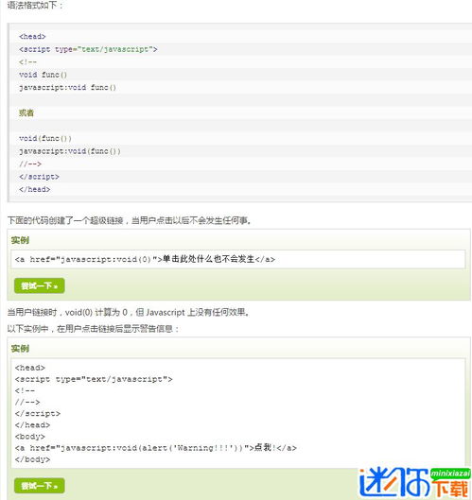The width and height of the screenshot is (472, 500).
Task: Click the code line <a href="javascript:void(0)">
Action: pos(145,259)
